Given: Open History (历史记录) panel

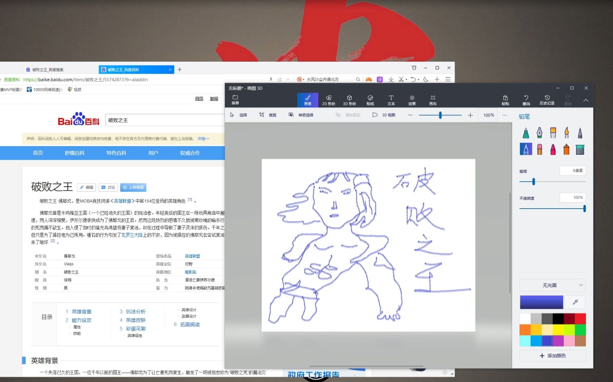Looking at the screenshot, I should pos(547,100).
